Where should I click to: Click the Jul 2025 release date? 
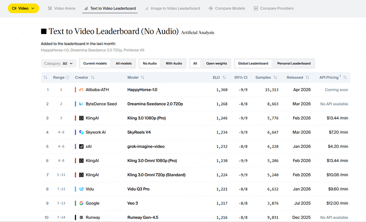(x=302, y=203)
